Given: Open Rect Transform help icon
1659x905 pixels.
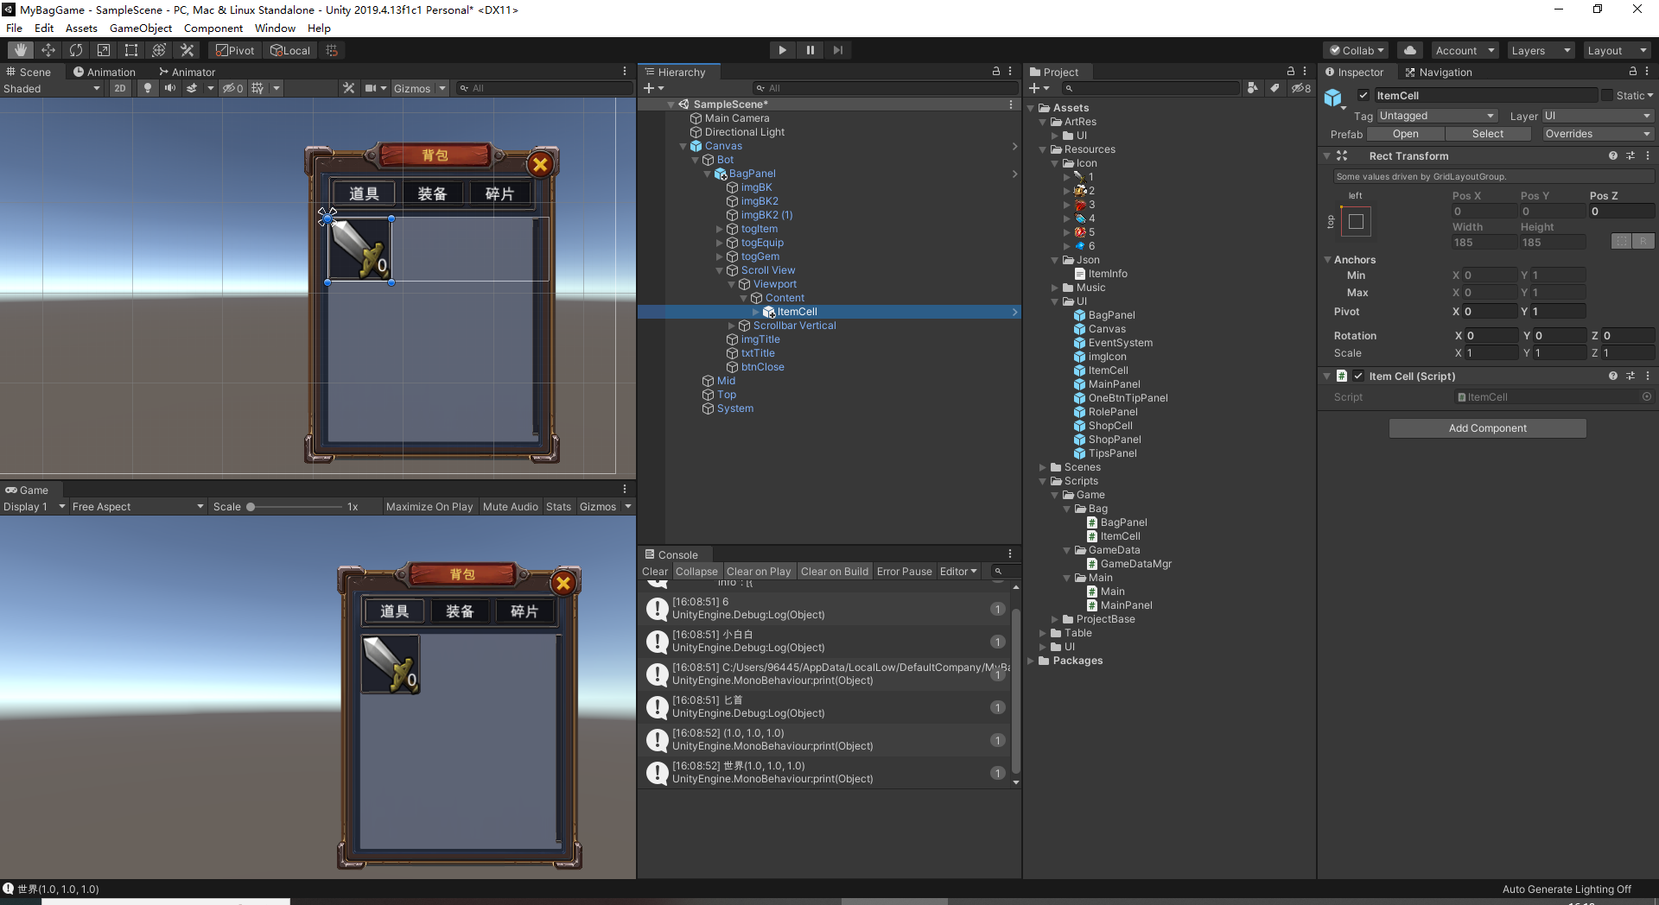Looking at the screenshot, I should point(1612,156).
